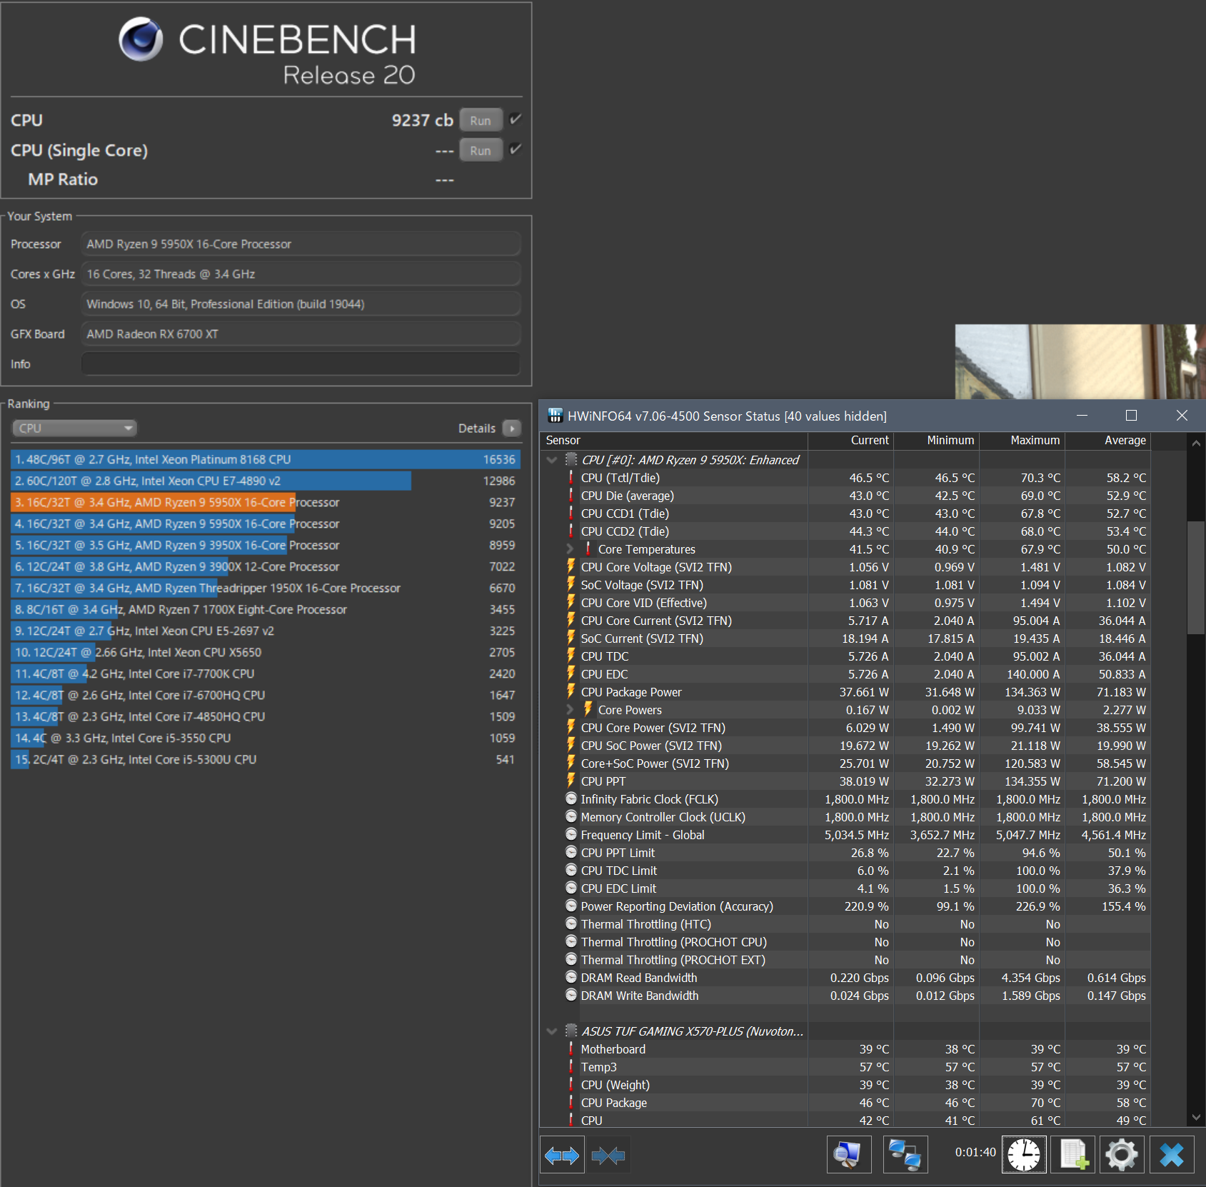Click the icon beside Power Reporting Deviation
Screen dimensions: 1206x1187
[571, 906]
